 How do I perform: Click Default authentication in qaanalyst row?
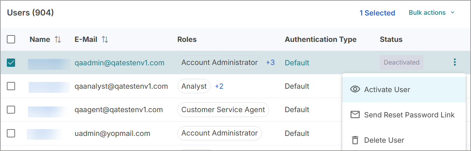(297, 86)
